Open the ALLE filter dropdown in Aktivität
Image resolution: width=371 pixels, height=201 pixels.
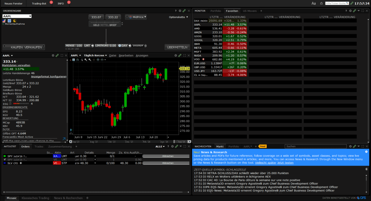(x=160, y=146)
